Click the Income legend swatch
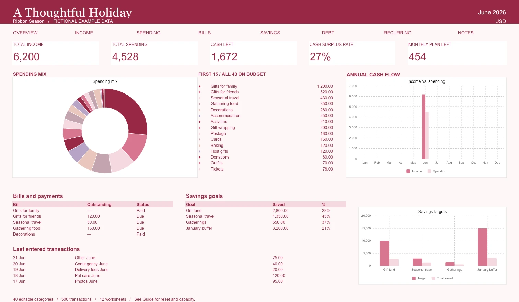519x302 pixels. [x=408, y=171]
